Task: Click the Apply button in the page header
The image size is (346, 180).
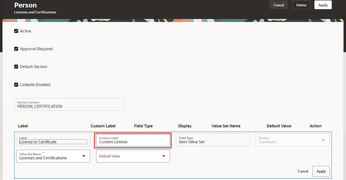Action: (x=323, y=5)
